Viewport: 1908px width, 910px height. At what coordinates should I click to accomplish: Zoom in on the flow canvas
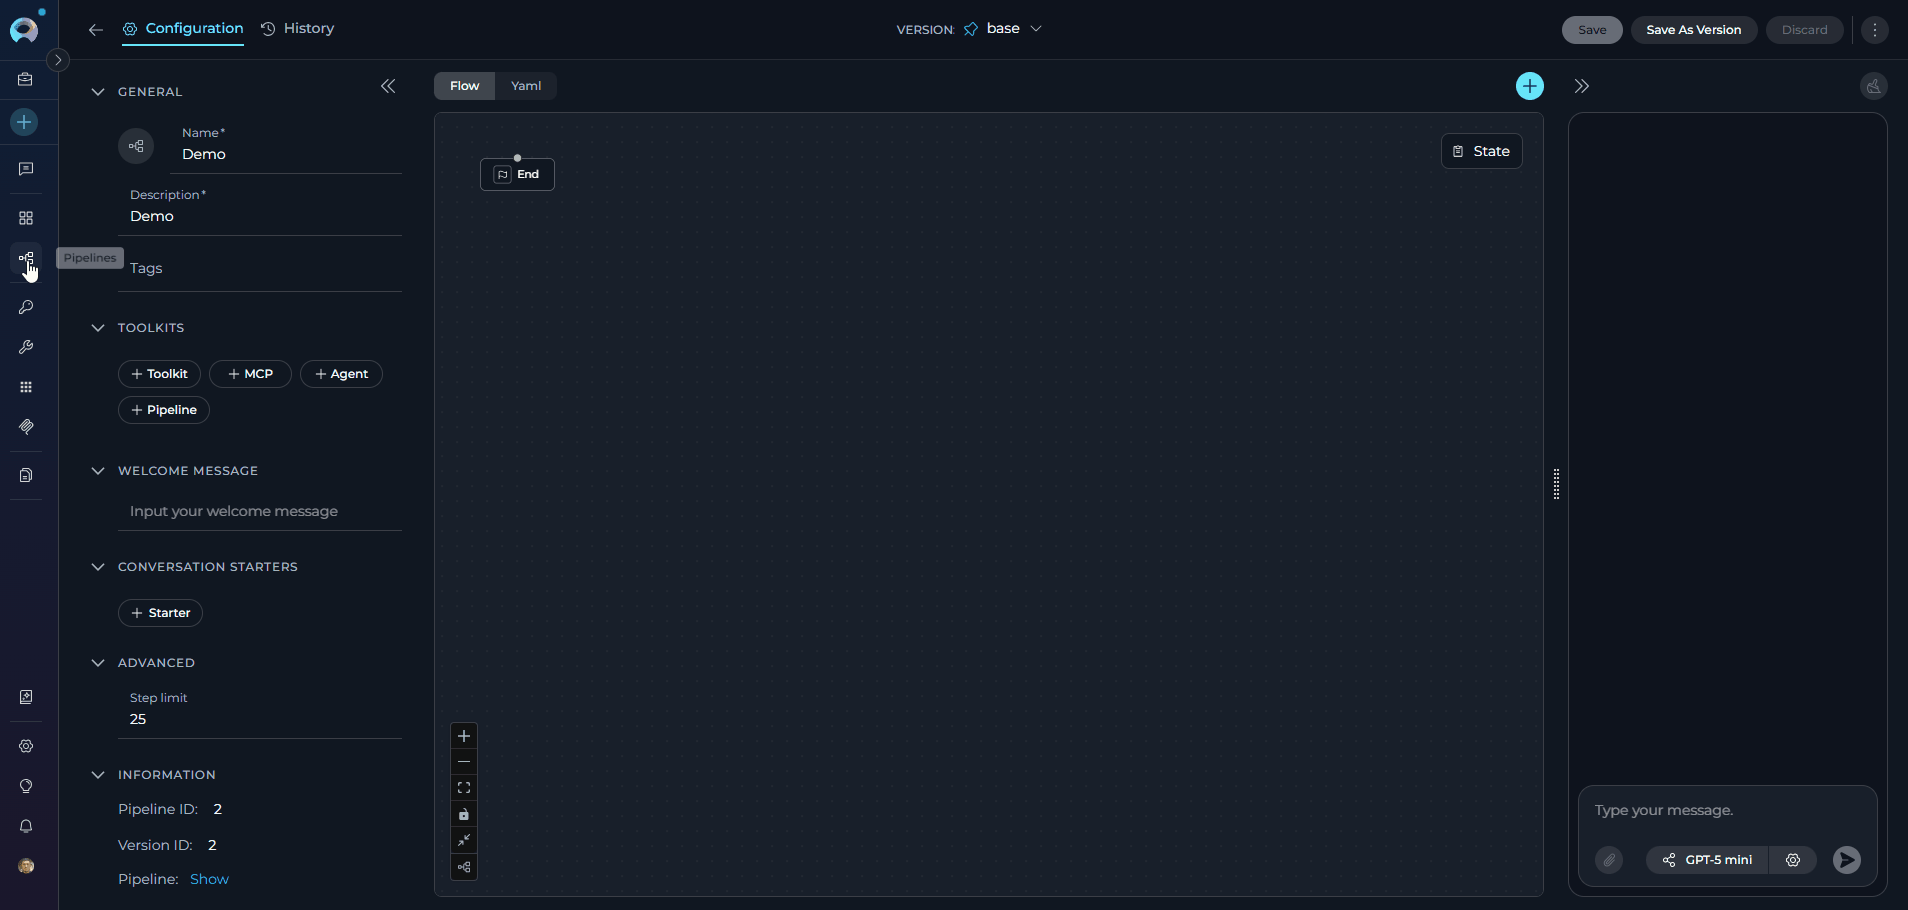pyautogui.click(x=464, y=736)
